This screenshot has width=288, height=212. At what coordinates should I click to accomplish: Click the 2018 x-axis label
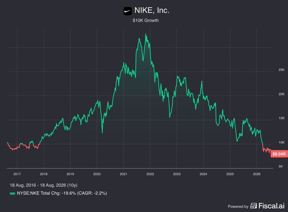click(x=44, y=174)
